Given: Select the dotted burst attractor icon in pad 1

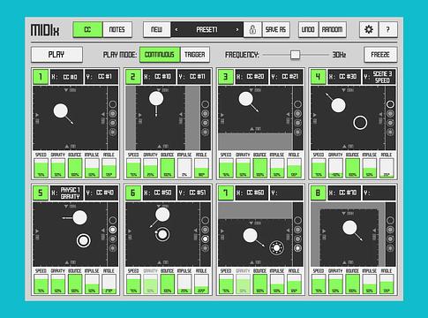Looking at the screenshot, I should tap(113, 132).
